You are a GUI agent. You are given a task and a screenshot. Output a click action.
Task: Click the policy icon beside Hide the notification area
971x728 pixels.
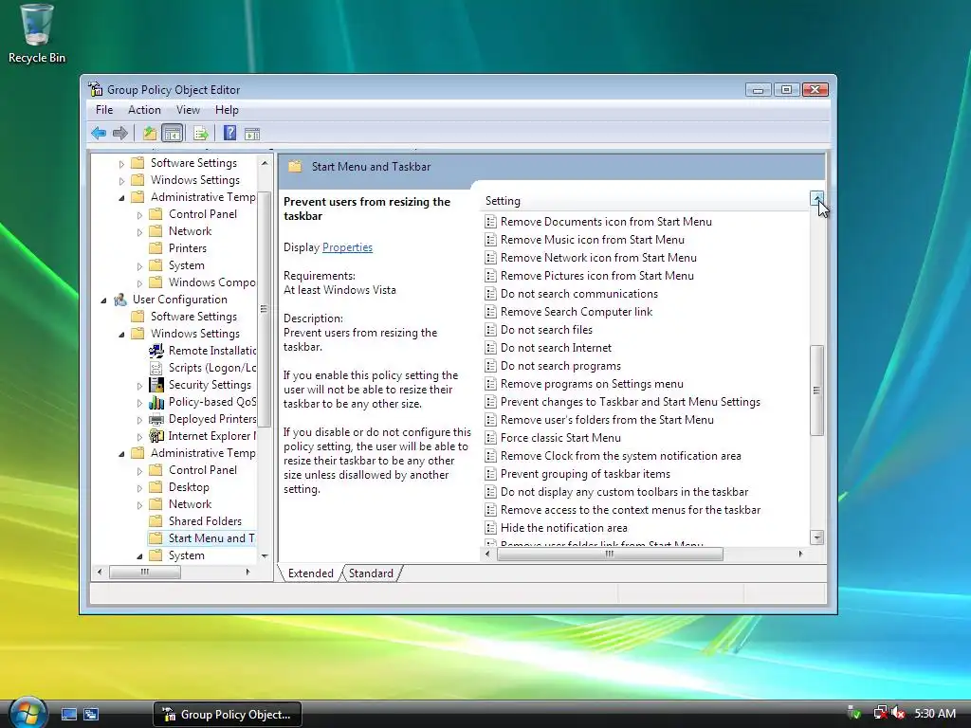click(x=490, y=528)
